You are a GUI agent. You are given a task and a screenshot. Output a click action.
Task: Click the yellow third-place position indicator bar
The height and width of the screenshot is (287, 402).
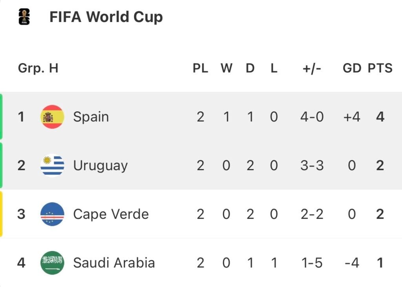pyautogui.click(x=1, y=214)
